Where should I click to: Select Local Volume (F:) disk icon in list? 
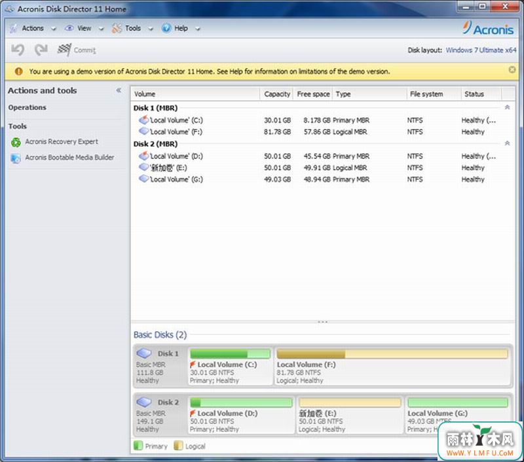[143, 131]
